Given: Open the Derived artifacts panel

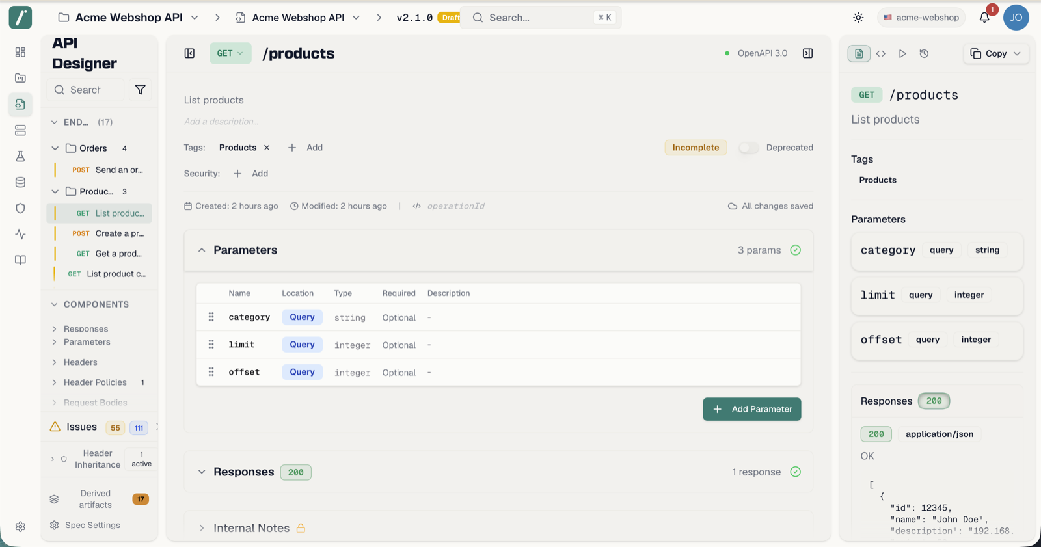Looking at the screenshot, I should [x=99, y=500].
